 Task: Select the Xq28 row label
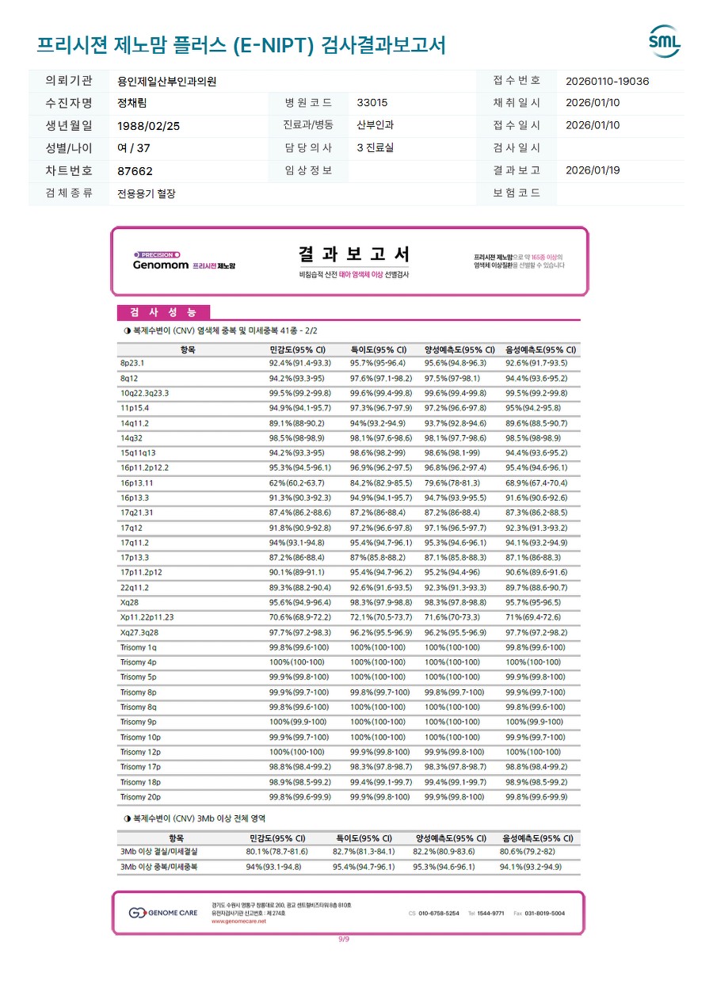tap(129, 602)
